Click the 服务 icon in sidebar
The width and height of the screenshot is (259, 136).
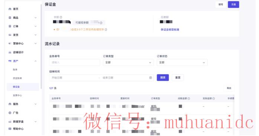pyautogui.click(x=10, y=104)
